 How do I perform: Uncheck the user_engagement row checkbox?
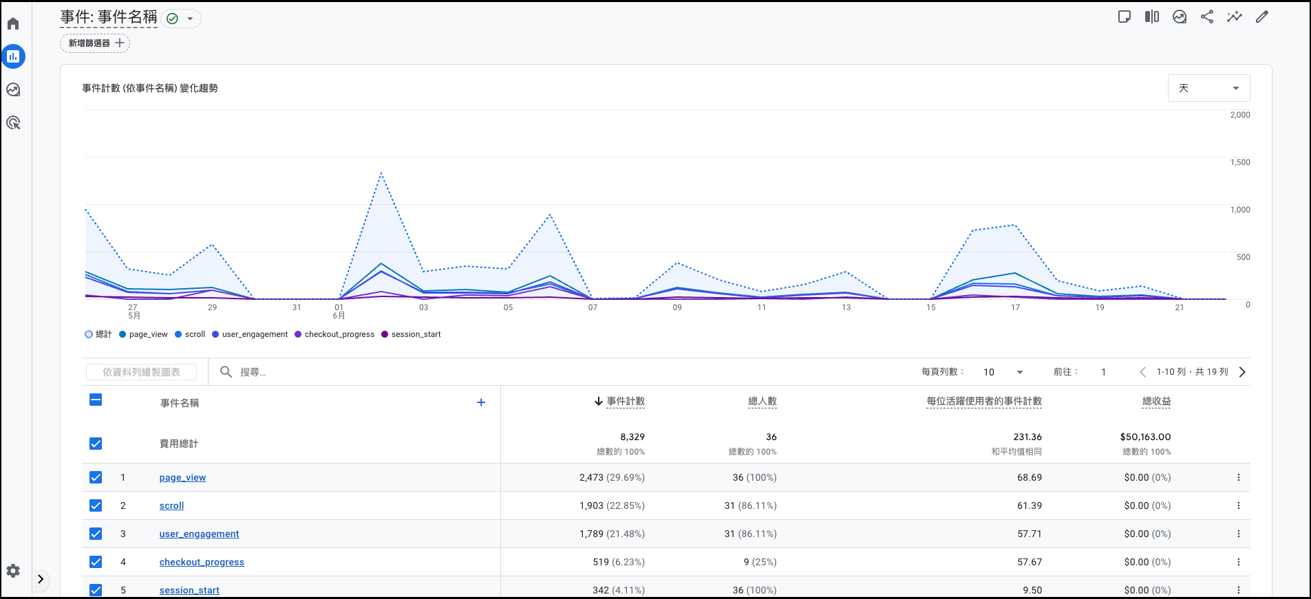[96, 534]
